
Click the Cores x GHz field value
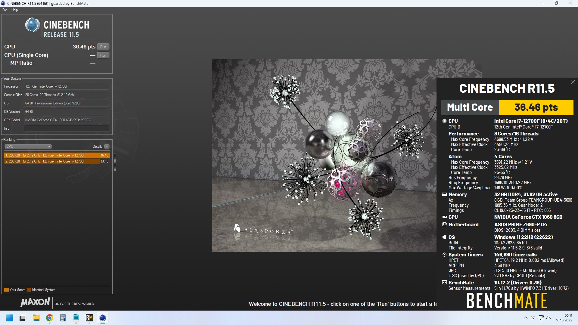coord(66,95)
